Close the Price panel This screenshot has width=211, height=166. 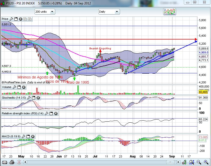(x=20, y=19)
